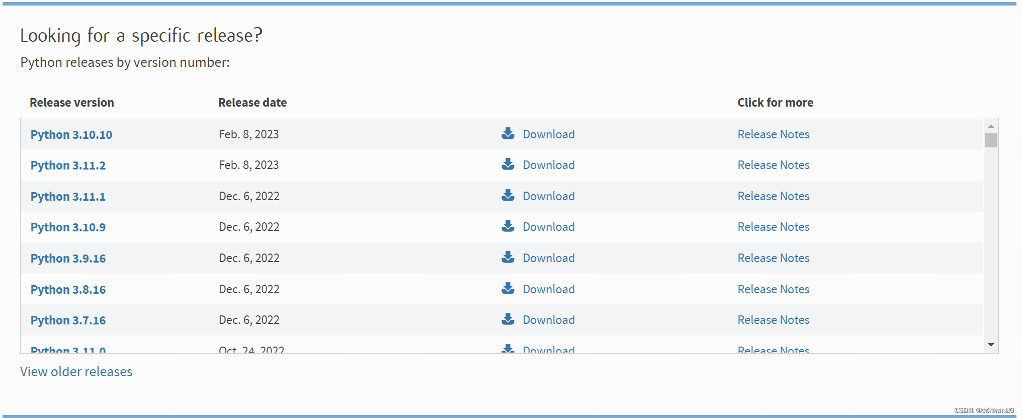Image resolution: width=1022 pixels, height=418 pixels.
Task: Click Download text link for Python 3.7.16
Action: click(549, 320)
